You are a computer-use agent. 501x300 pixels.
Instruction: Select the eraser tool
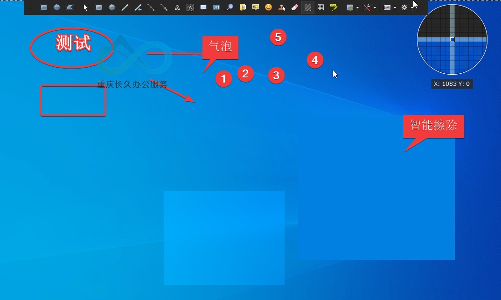tap(295, 7)
